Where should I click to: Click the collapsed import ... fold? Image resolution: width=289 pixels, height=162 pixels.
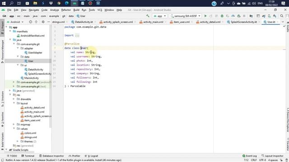click(x=77, y=36)
